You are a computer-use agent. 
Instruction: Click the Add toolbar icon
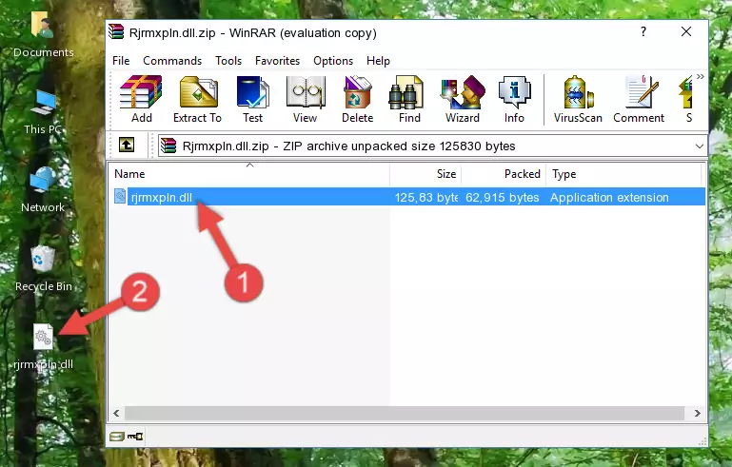pos(141,99)
